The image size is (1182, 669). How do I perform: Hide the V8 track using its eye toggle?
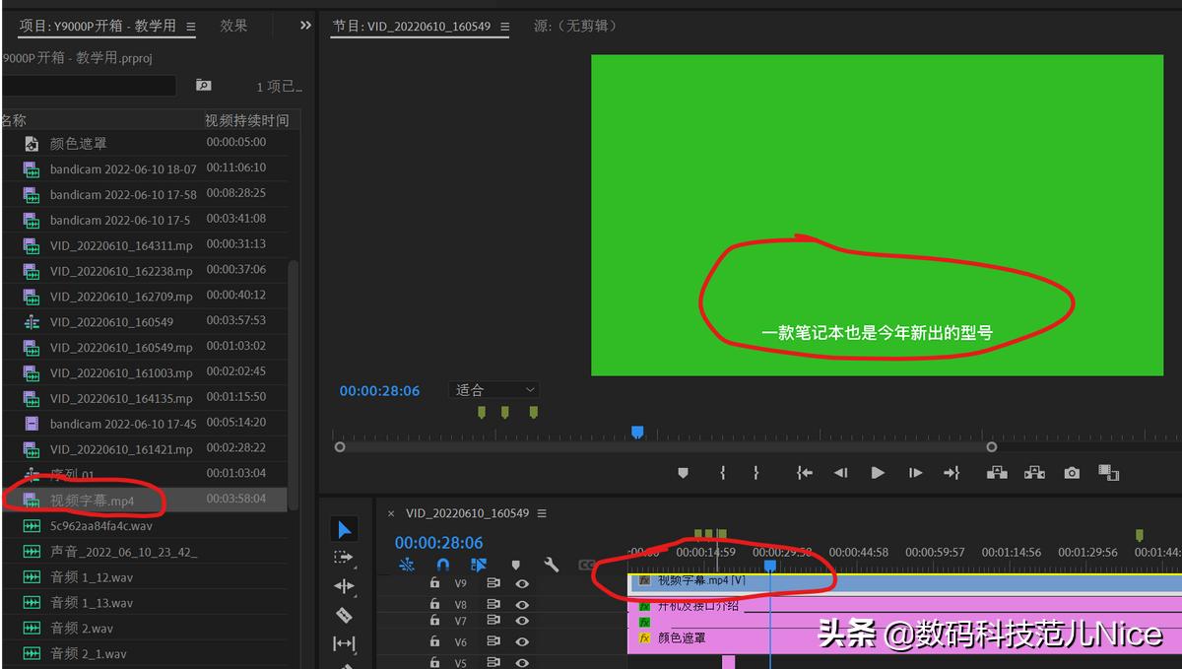coord(522,603)
